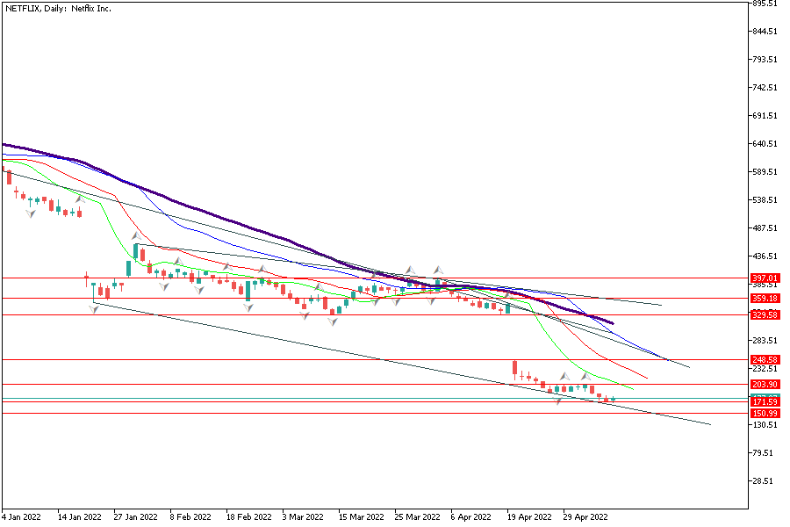The image size is (790, 527).
Task: Select the thick purple moving average line
Action: click(219, 211)
